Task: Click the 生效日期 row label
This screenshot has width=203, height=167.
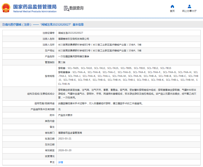Action: pyautogui.click(x=50, y=145)
